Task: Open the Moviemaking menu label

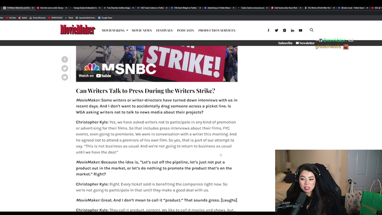Action: click(113, 30)
